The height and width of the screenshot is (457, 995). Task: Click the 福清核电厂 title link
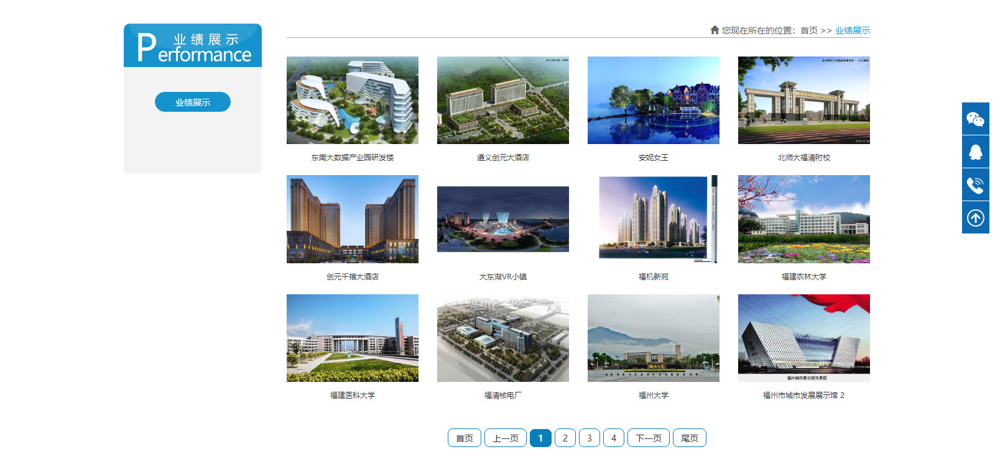pyautogui.click(x=502, y=396)
